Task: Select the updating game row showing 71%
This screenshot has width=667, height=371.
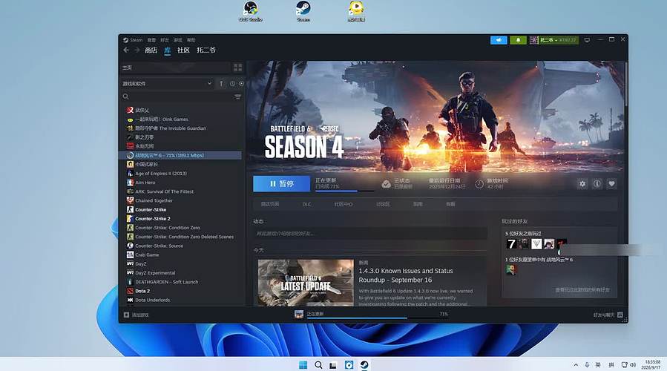Action: (x=180, y=155)
